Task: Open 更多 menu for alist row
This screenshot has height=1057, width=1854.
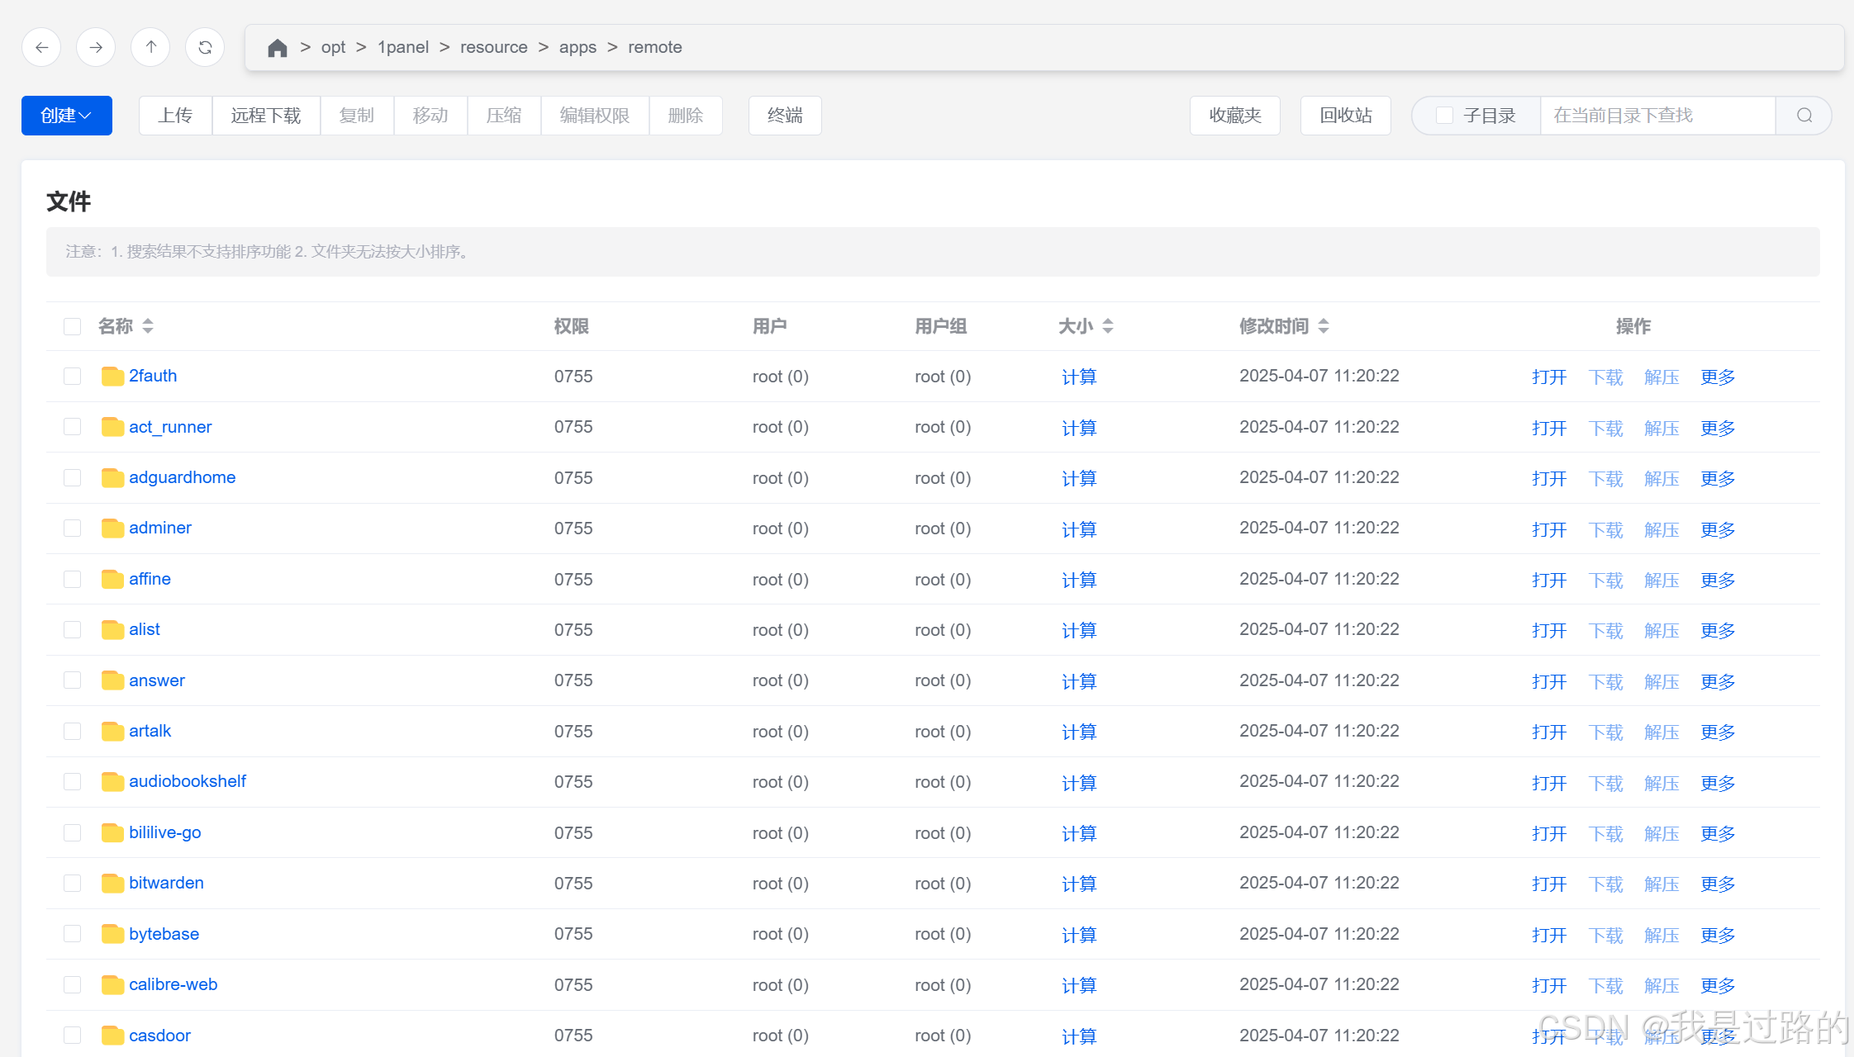Action: pos(1717,631)
